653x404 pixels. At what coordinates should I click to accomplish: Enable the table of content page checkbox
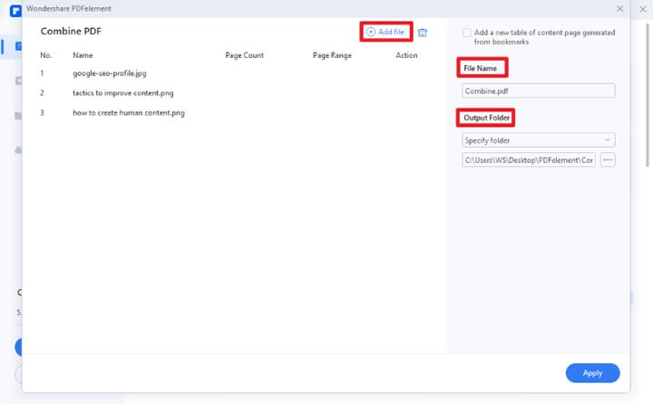coord(467,33)
